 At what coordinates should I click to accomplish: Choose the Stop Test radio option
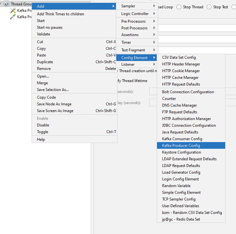point(209,7)
